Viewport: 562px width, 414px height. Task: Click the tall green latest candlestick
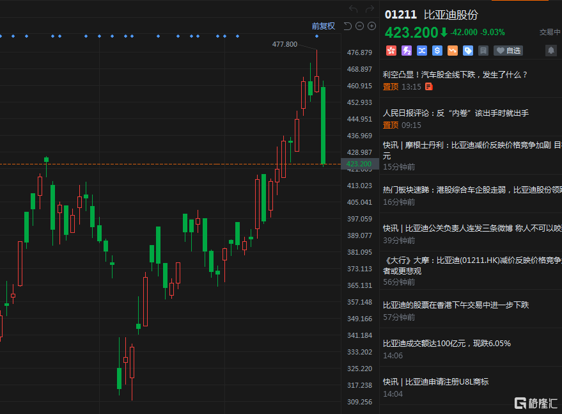324,125
